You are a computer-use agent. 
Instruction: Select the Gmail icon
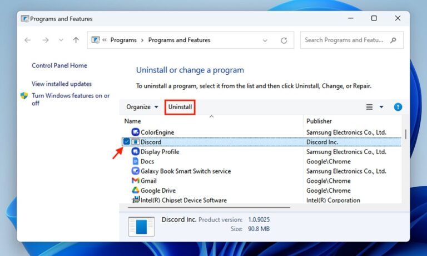click(135, 181)
